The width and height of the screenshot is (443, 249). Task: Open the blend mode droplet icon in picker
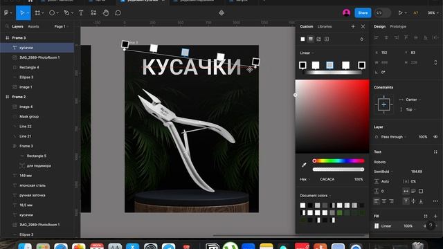click(x=361, y=39)
